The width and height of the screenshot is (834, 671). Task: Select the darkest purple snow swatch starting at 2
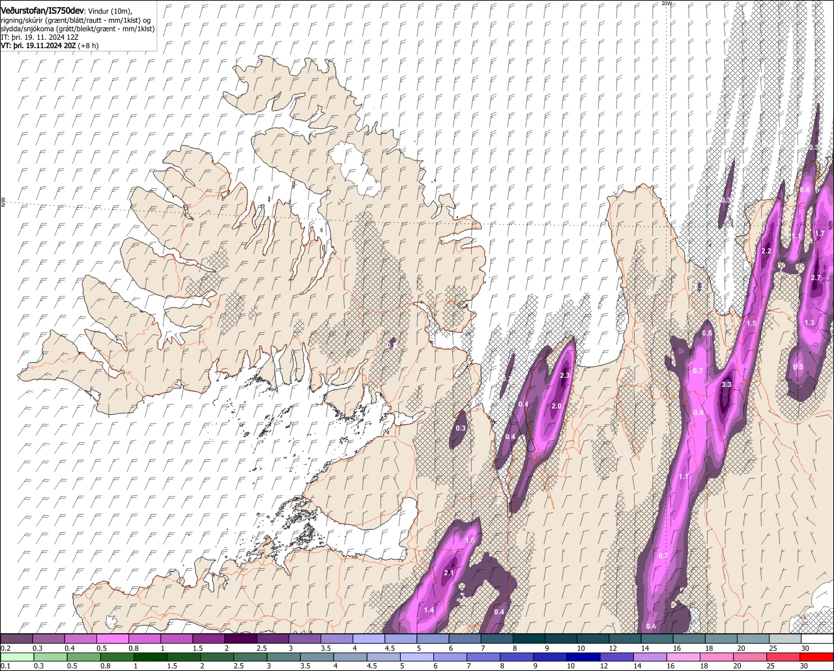[240, 638]
